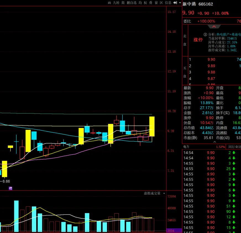Click the 总市值 value 43.84亿
241x233 pixels.
tap(207, 128)
